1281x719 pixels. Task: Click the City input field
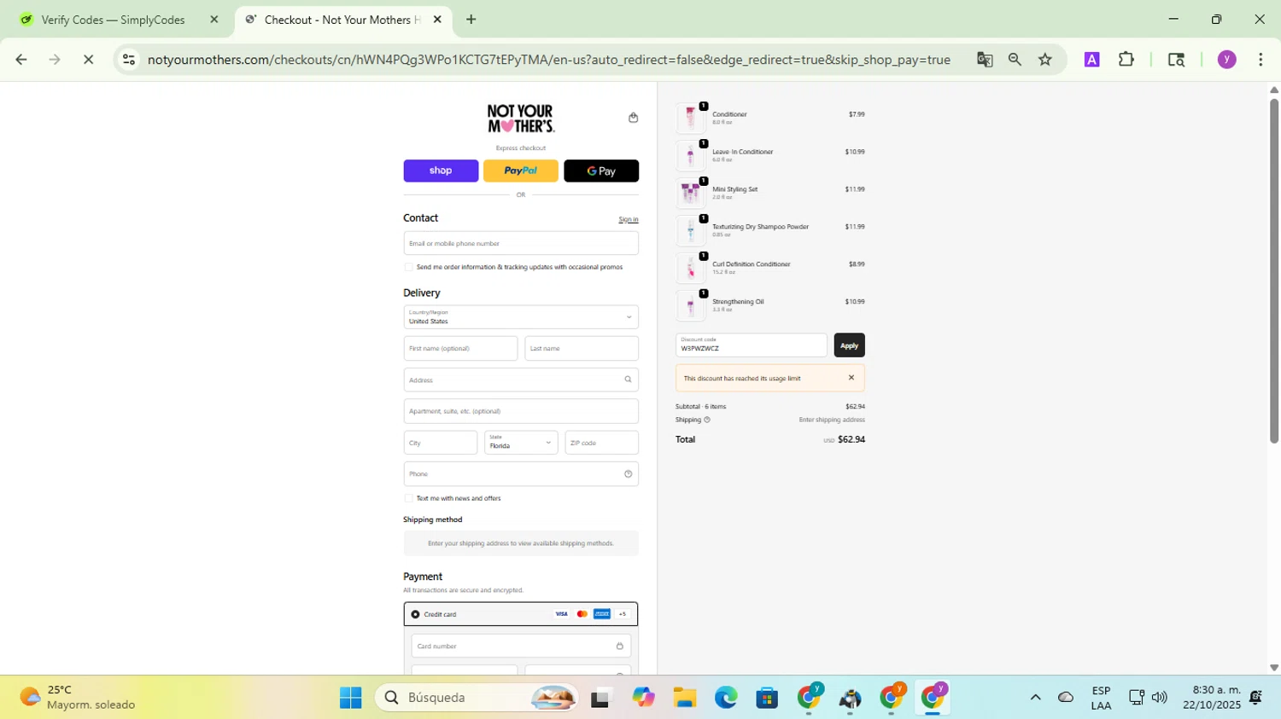441,443
